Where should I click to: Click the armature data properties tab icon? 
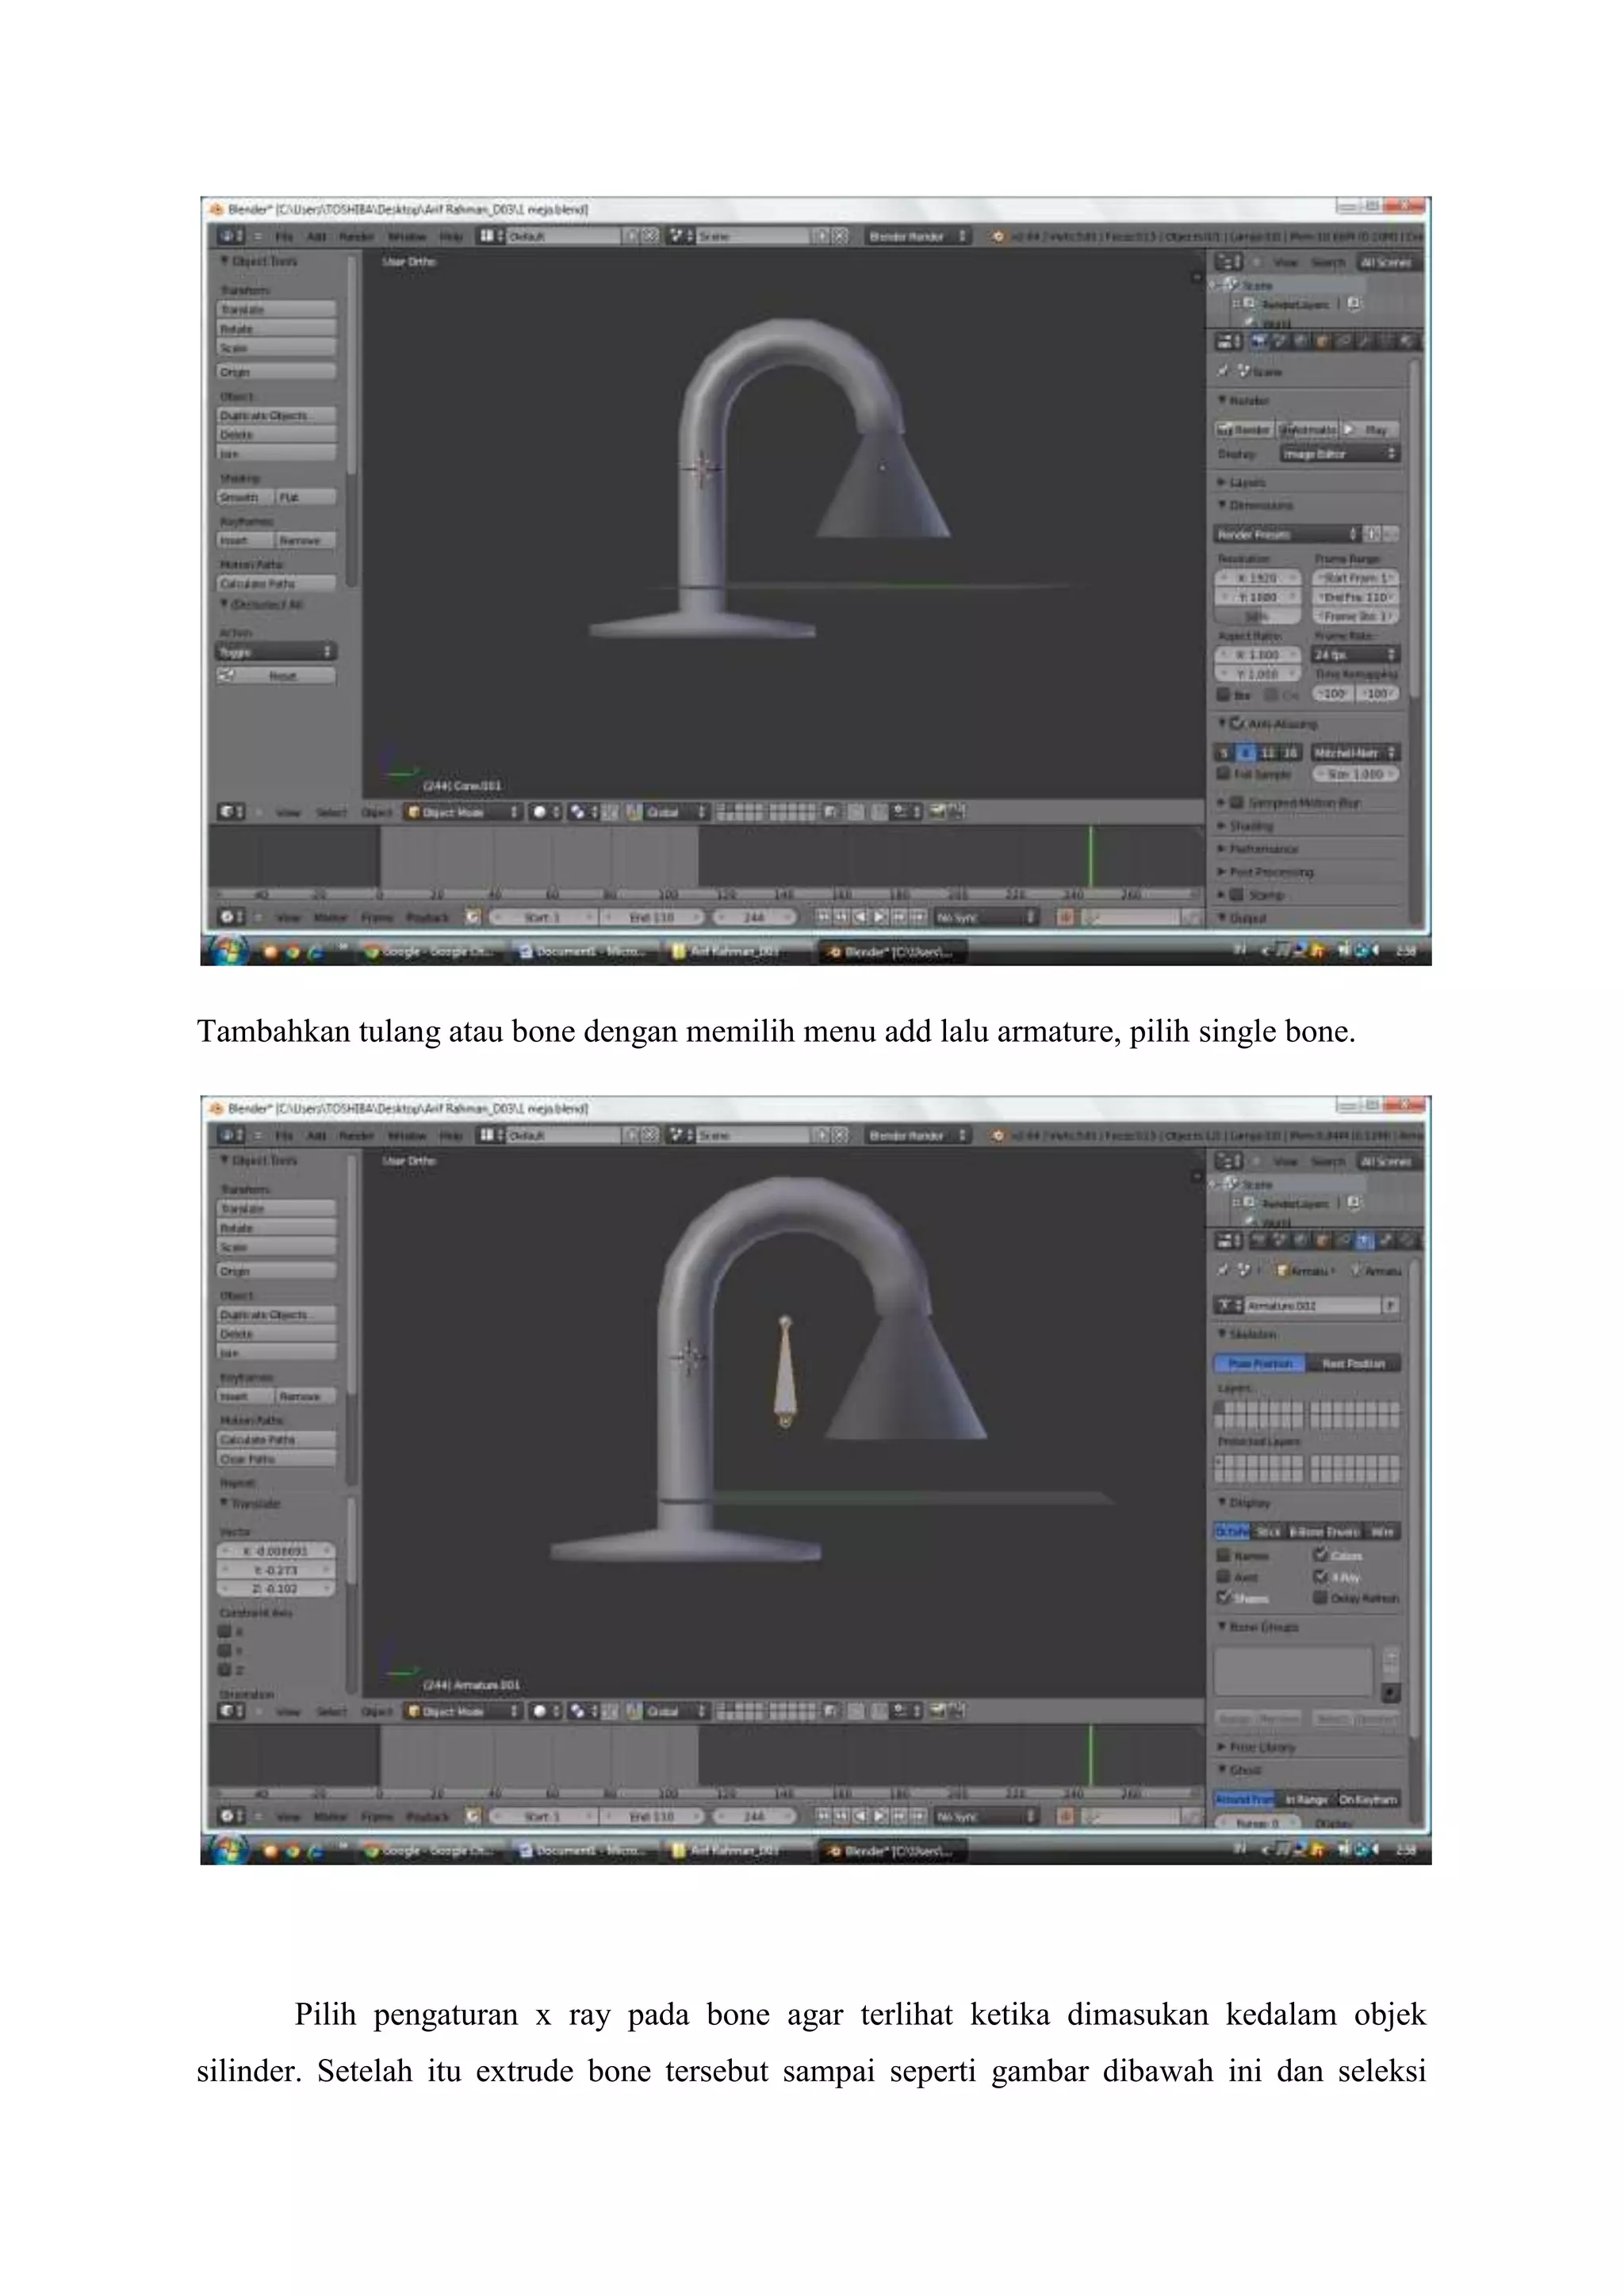[x=1365, y=1241]
